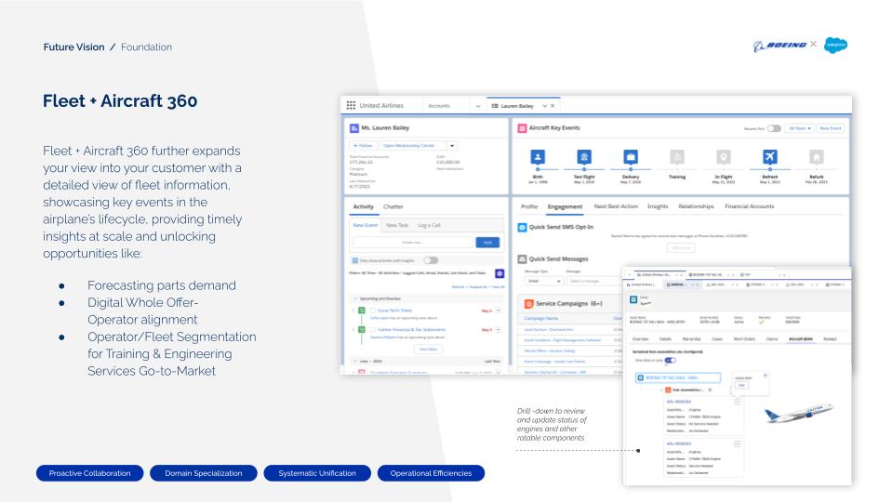Open activity filter settings gear icon
The width and height of the screenshot is (893, 502).
tap(500, 273)
